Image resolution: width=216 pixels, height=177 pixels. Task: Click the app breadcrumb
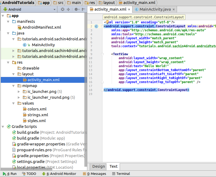pos(44,3)
